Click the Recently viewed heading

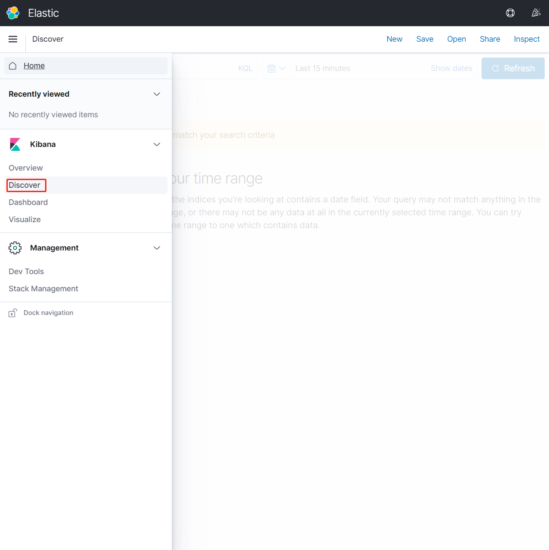click(39, 94)
